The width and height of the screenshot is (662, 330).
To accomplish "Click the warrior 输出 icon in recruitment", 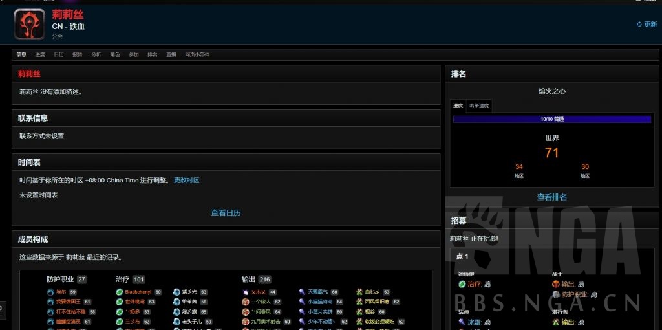I will coord(555,284).
